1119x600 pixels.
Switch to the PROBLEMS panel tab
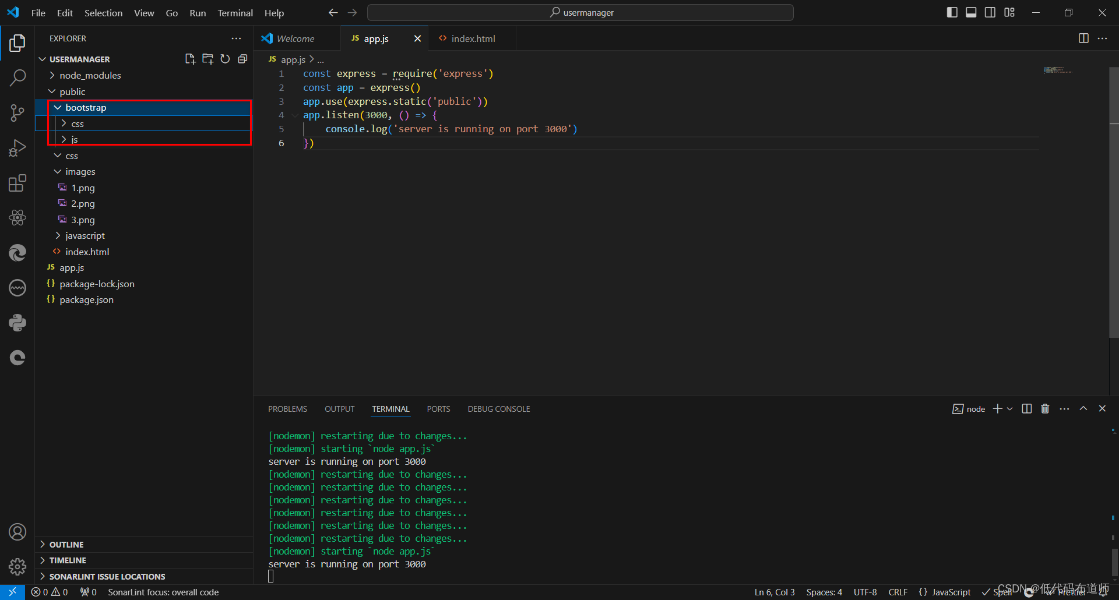pos(287,409)
